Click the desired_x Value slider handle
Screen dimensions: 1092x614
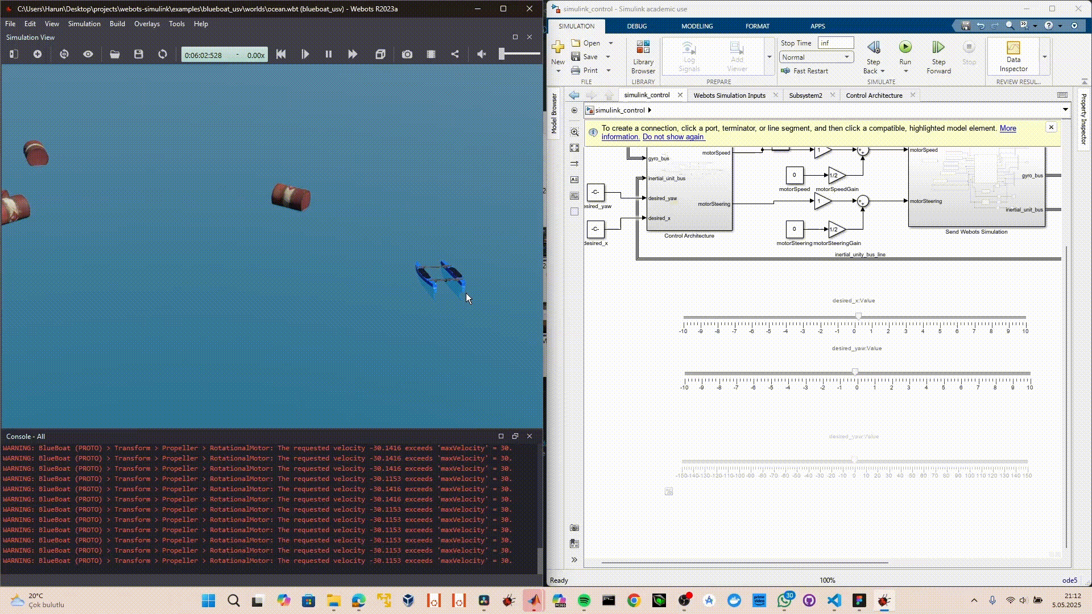click(x=858, y=316)
